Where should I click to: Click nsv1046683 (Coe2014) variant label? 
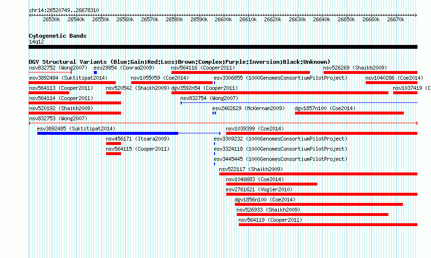[x=255, y=179]
